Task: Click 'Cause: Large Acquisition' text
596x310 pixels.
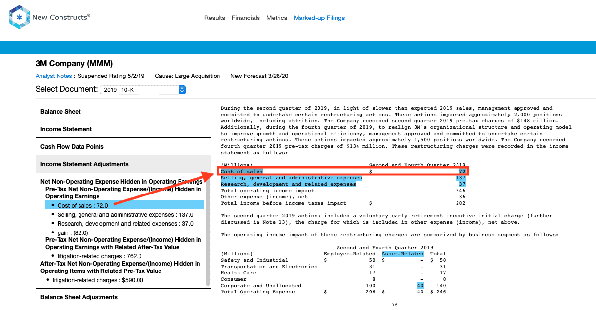Action: (x=187, y=76)
